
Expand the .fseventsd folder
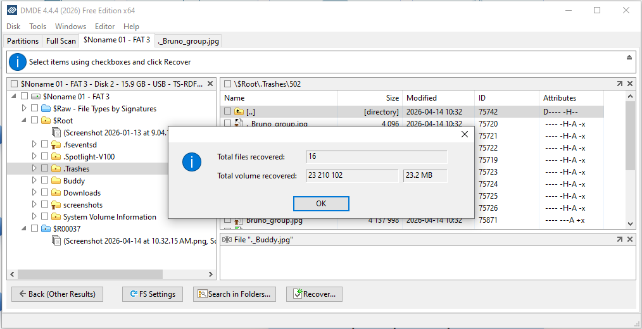coord(34,144)
